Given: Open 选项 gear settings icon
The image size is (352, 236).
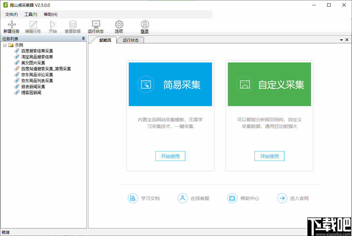Looking at the screenshot, I should click(119, 24).
